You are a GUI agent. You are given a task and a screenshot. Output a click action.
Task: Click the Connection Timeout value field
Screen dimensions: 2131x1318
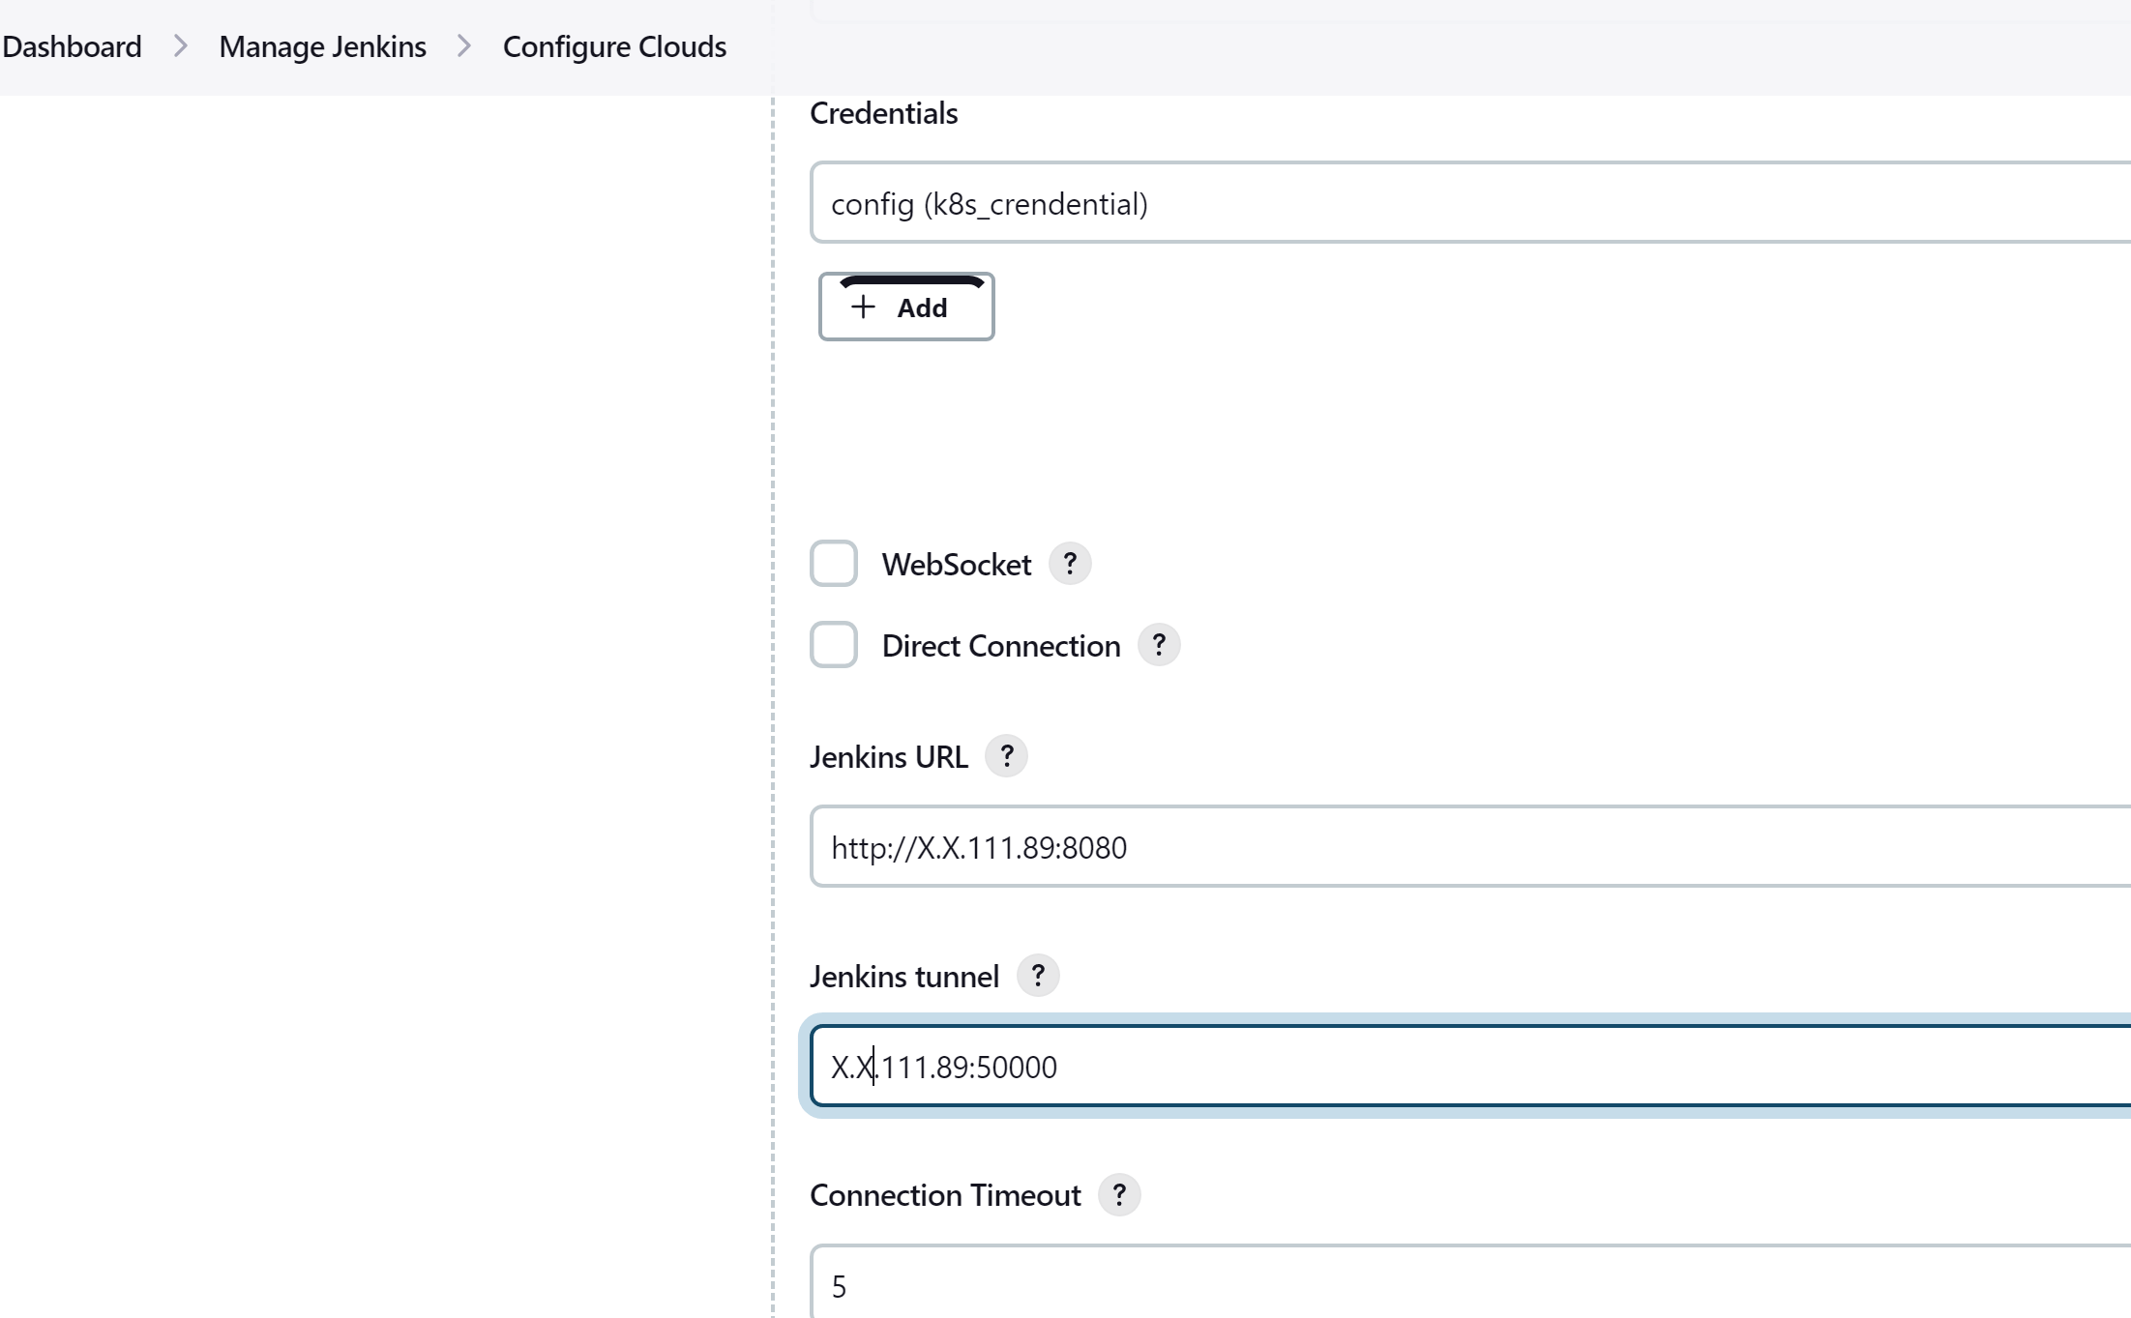[x=1354, y=1284]
